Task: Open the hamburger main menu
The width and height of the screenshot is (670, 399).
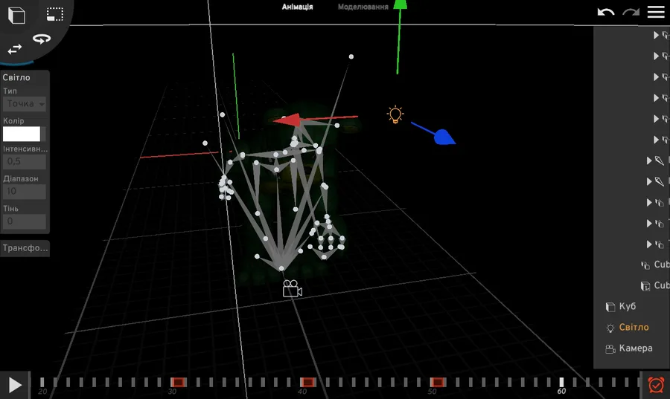Action: coord(655,11)
